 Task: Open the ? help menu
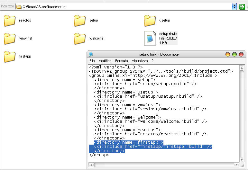tap(152, 61)
